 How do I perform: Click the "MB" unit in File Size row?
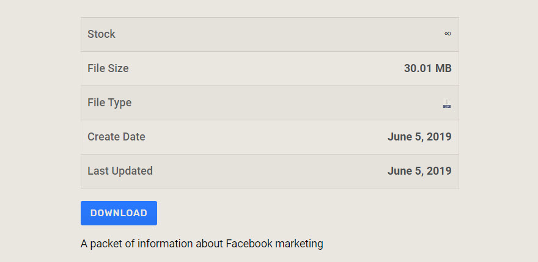[443, 68]
